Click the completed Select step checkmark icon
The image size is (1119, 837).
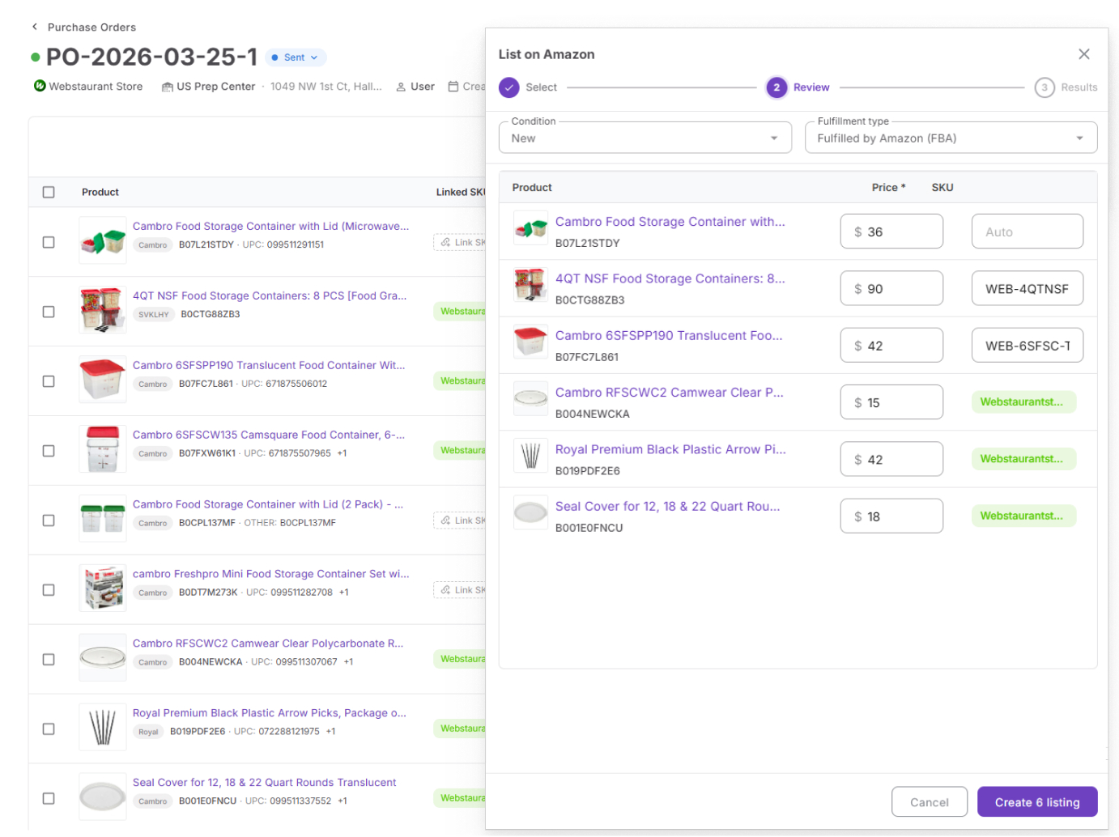tap(509, 87)
